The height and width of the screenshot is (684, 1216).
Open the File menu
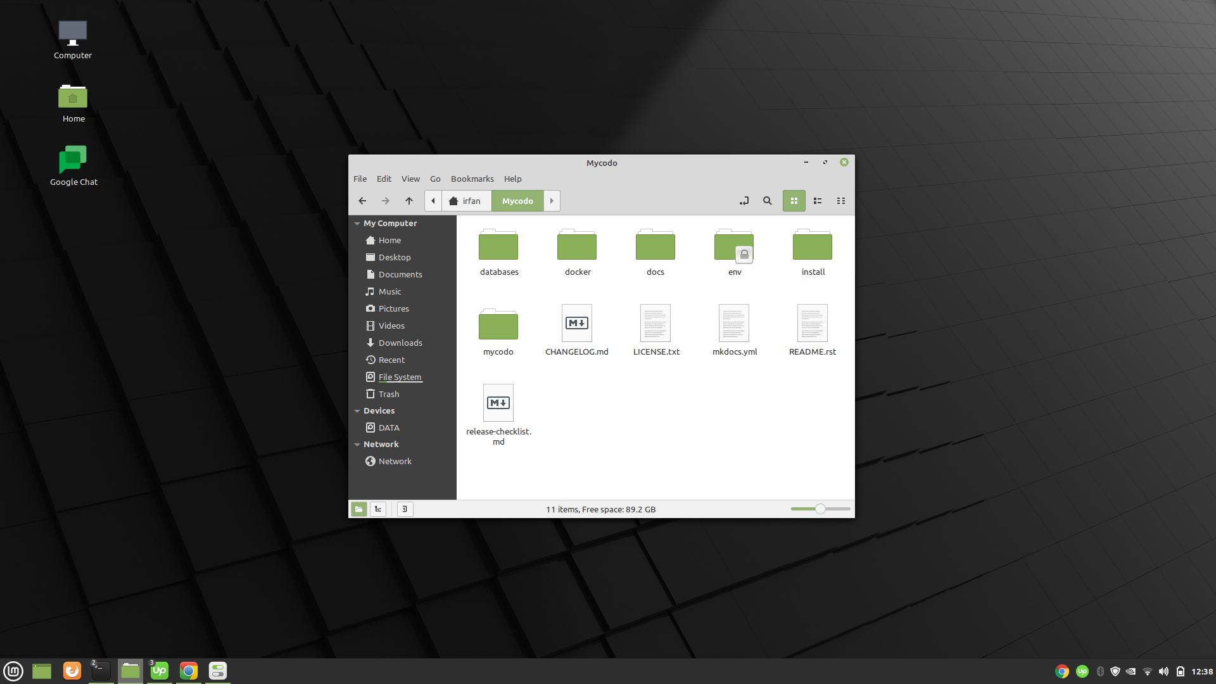(x=360, y=179)
